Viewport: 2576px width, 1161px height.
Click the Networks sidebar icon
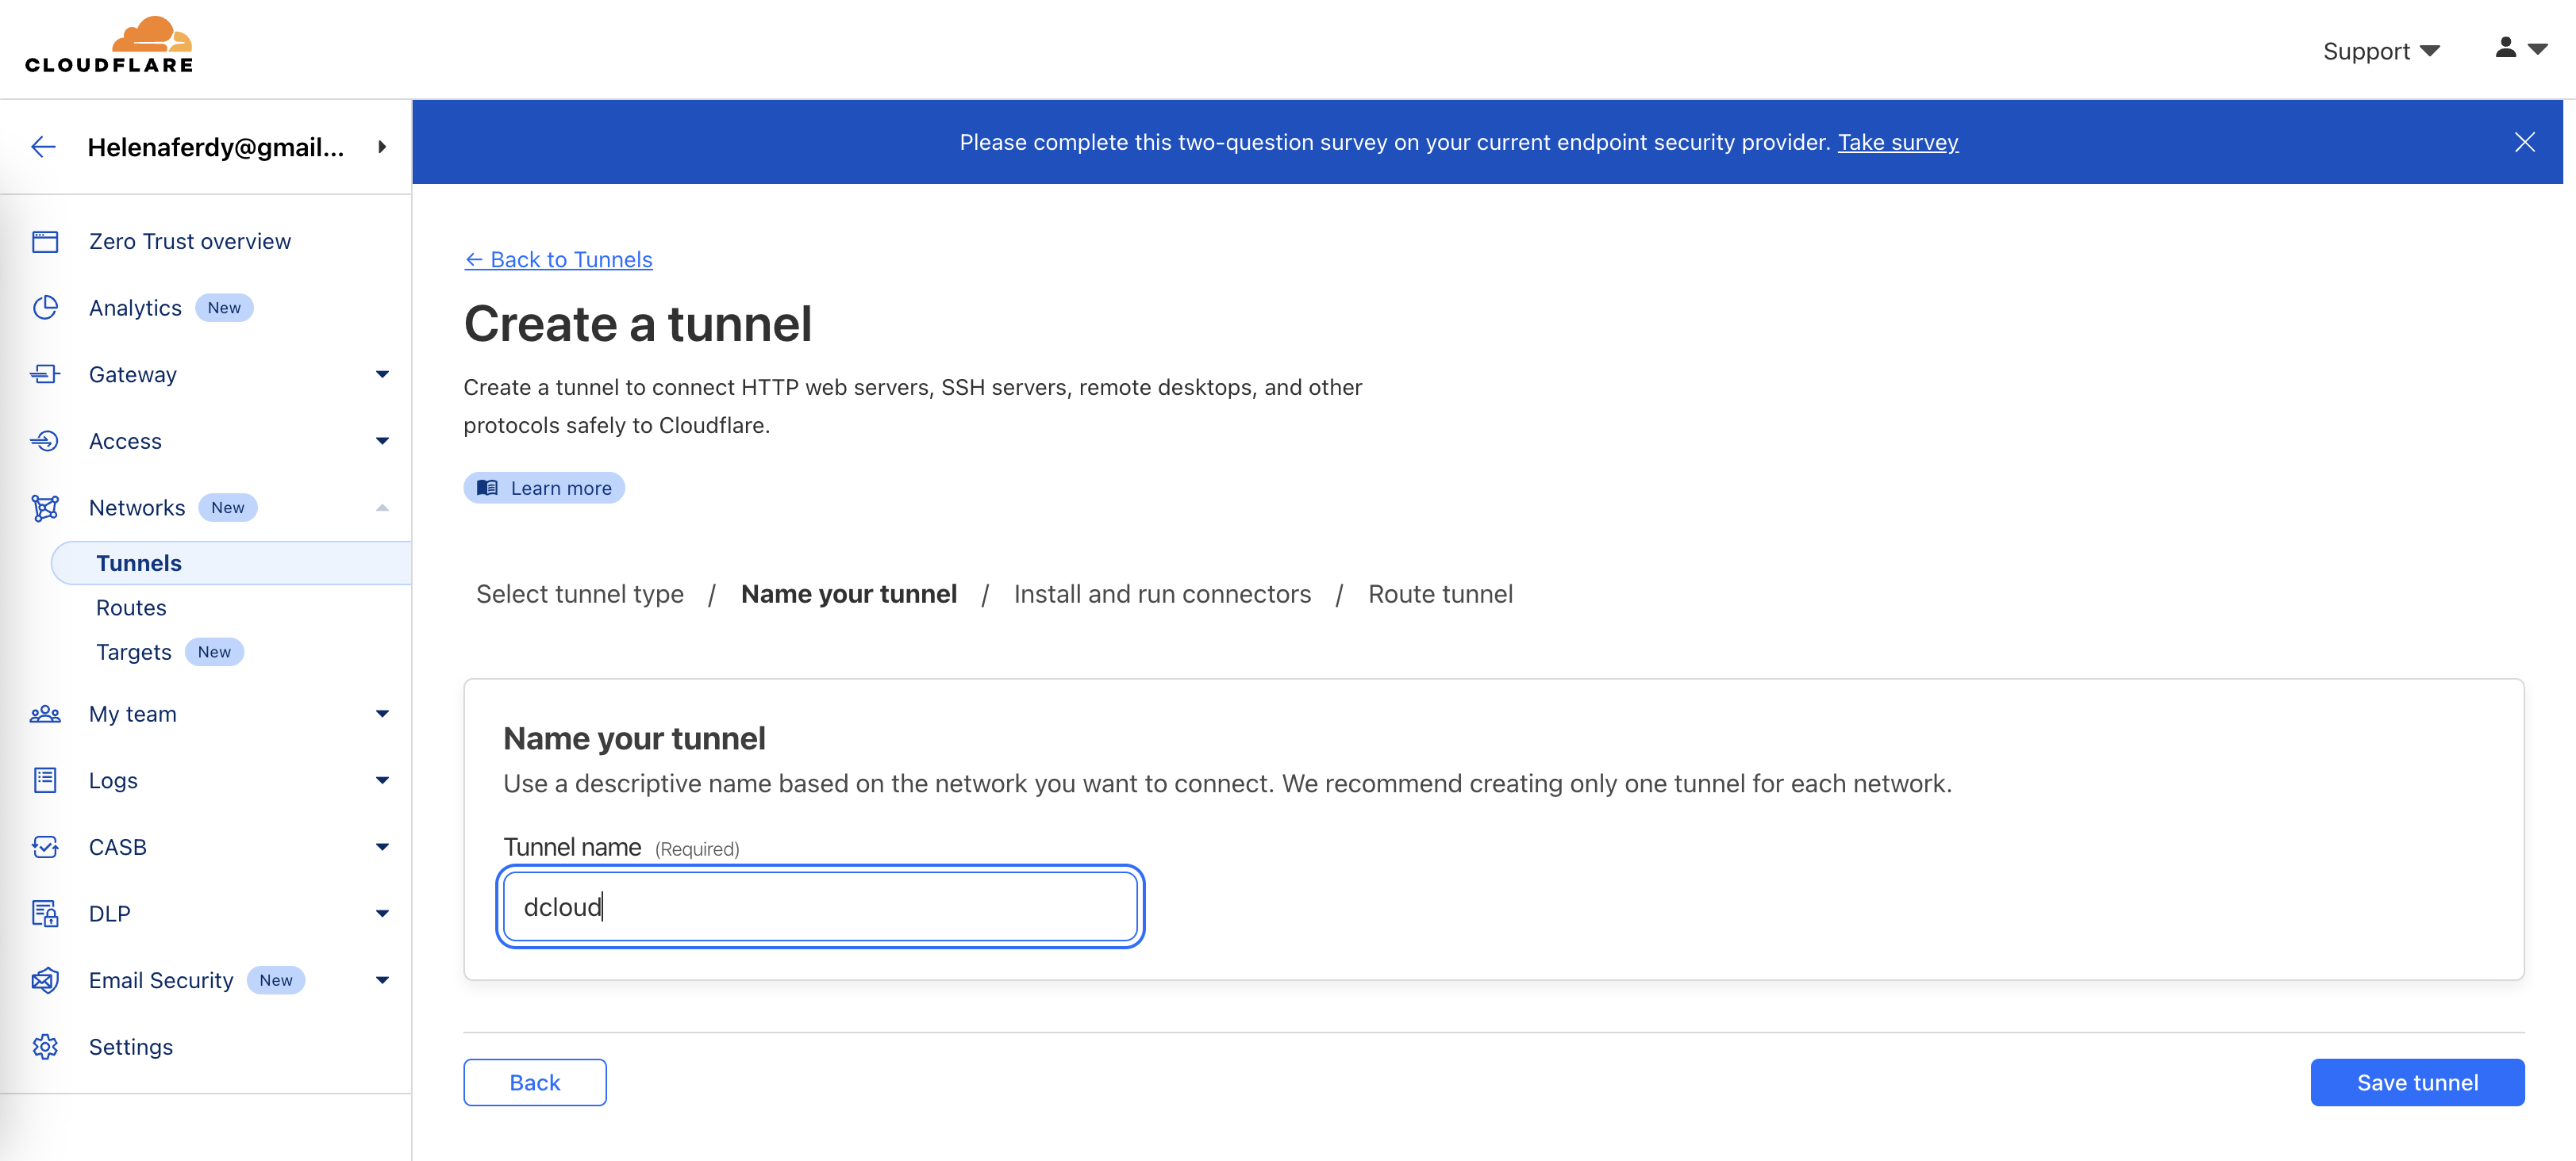tap(45, 508)
